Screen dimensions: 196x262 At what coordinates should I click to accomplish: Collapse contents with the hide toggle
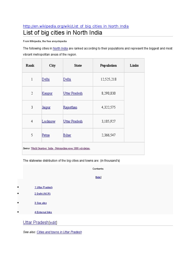pos(98,177)
